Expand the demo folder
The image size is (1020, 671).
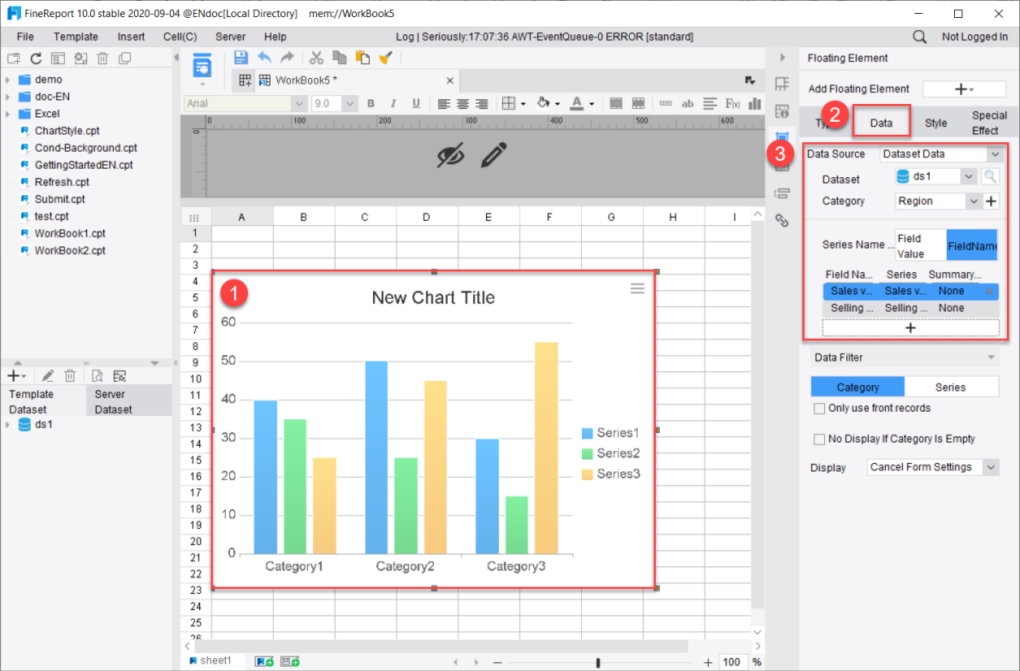[7, 80]
